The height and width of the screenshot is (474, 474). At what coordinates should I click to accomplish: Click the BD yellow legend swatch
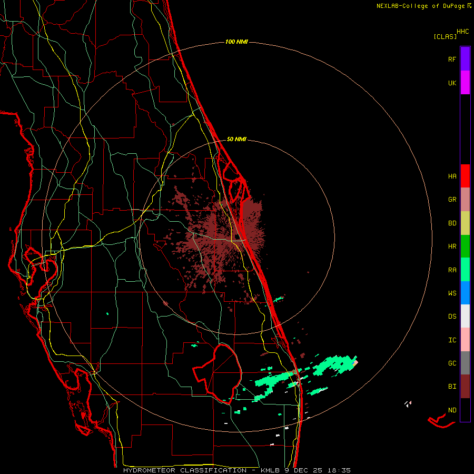(465, 223)
